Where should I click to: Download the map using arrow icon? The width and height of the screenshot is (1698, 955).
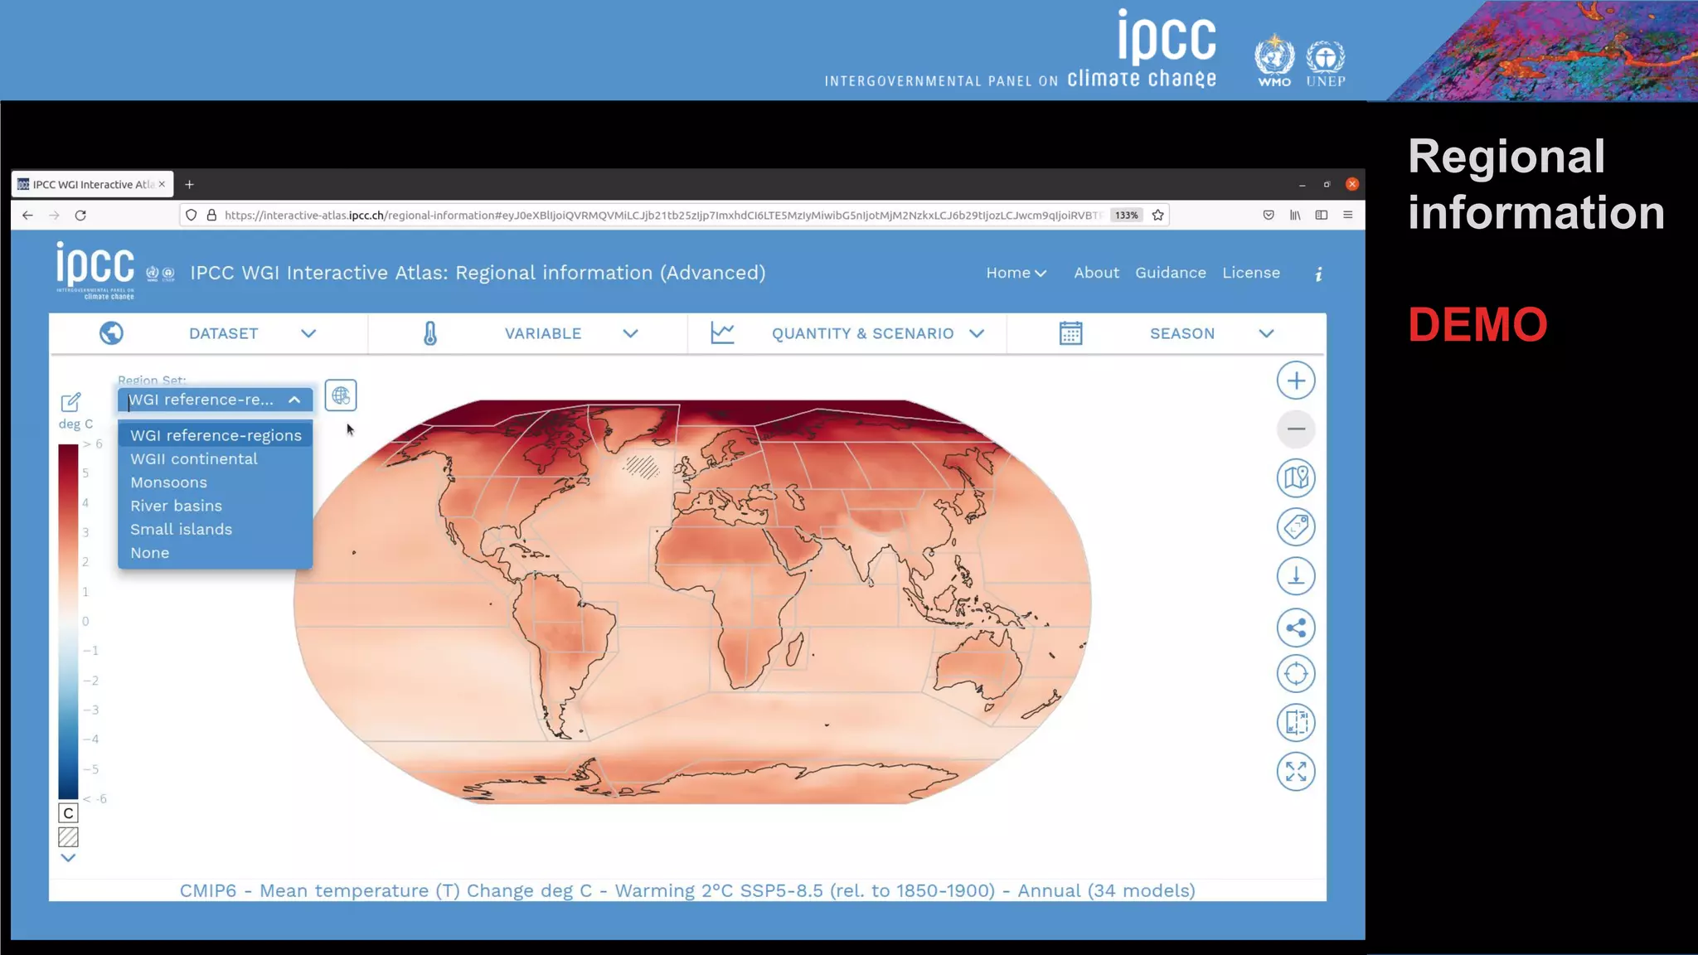(x=1296, y=575)
